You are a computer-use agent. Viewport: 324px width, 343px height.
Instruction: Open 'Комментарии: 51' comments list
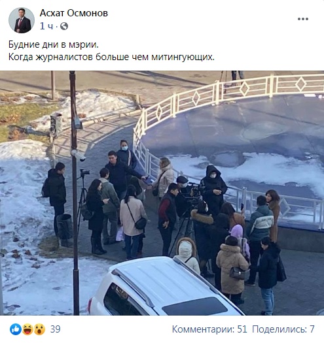[x=209, y=329]
